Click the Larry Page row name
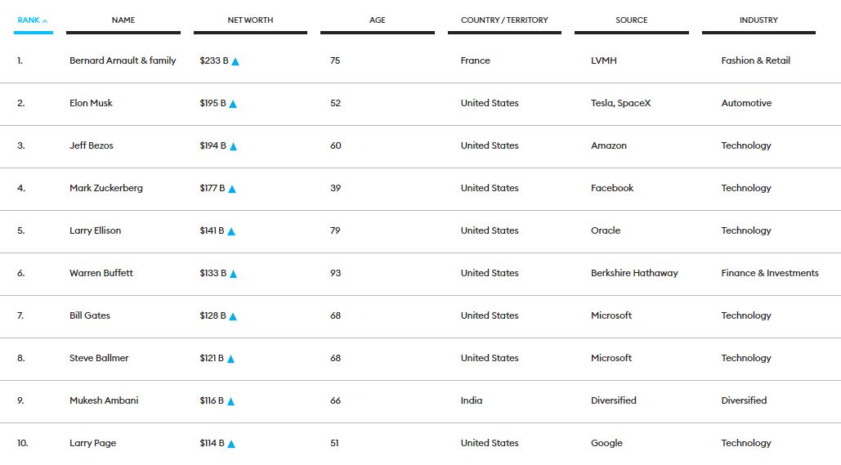The width and height of the screenshot is (841, 465). point(92,443)
